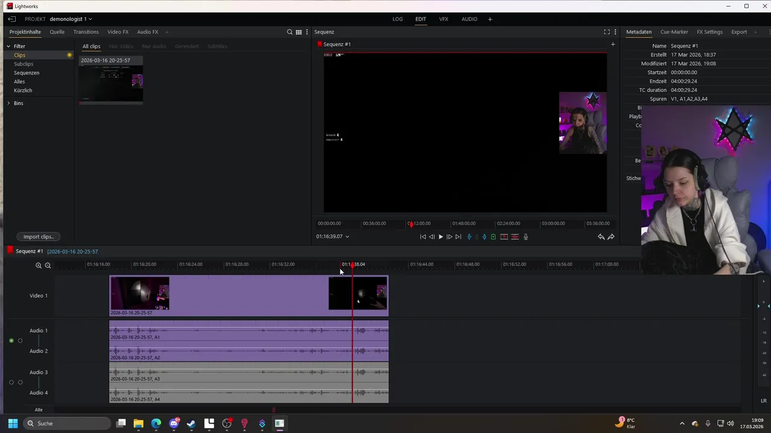Toggle the Audio 1/2 green enable dot

click(x=11, y=341)
